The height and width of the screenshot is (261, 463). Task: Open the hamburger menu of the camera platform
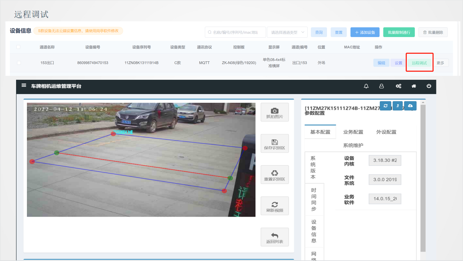[24, 85]
